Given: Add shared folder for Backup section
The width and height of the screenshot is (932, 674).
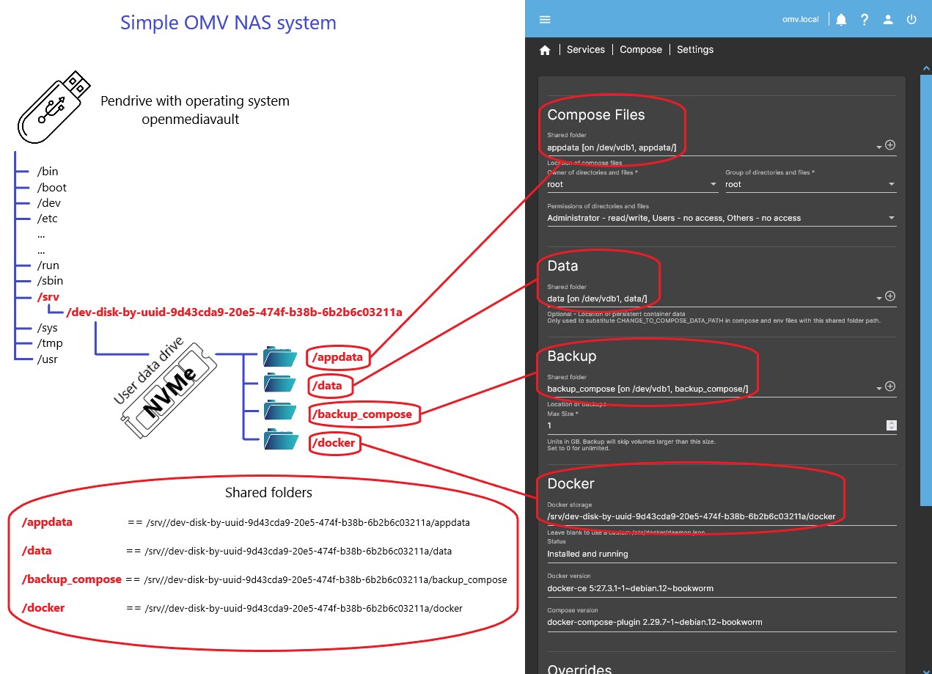Looking at the screenshot, I should 890,387.
